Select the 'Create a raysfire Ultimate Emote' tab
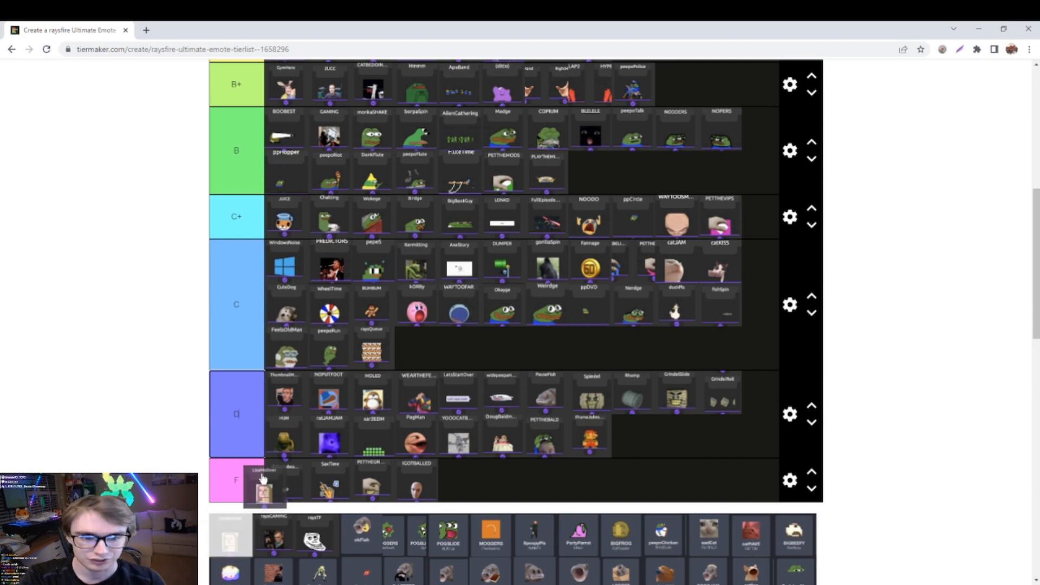 pyautogui.click(x=69, y=30)
